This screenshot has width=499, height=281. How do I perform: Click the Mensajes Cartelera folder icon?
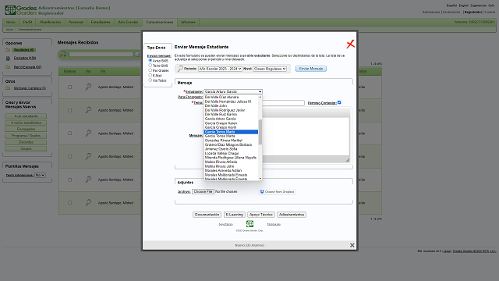8,88
